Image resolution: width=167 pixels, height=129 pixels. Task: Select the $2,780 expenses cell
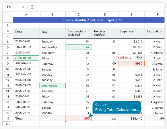(x=131, y=47)
